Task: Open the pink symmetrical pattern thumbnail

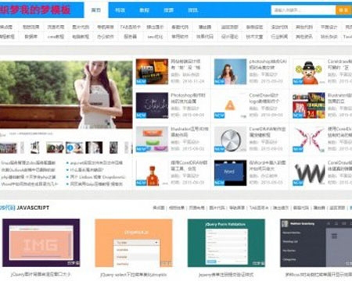Action: [x=309, y=139]
